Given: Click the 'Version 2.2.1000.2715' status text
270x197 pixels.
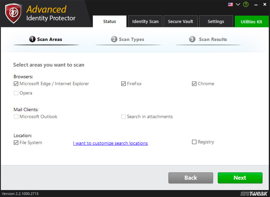Looking at the screenshot, I should pyautogui.click(x=20, y=194).
